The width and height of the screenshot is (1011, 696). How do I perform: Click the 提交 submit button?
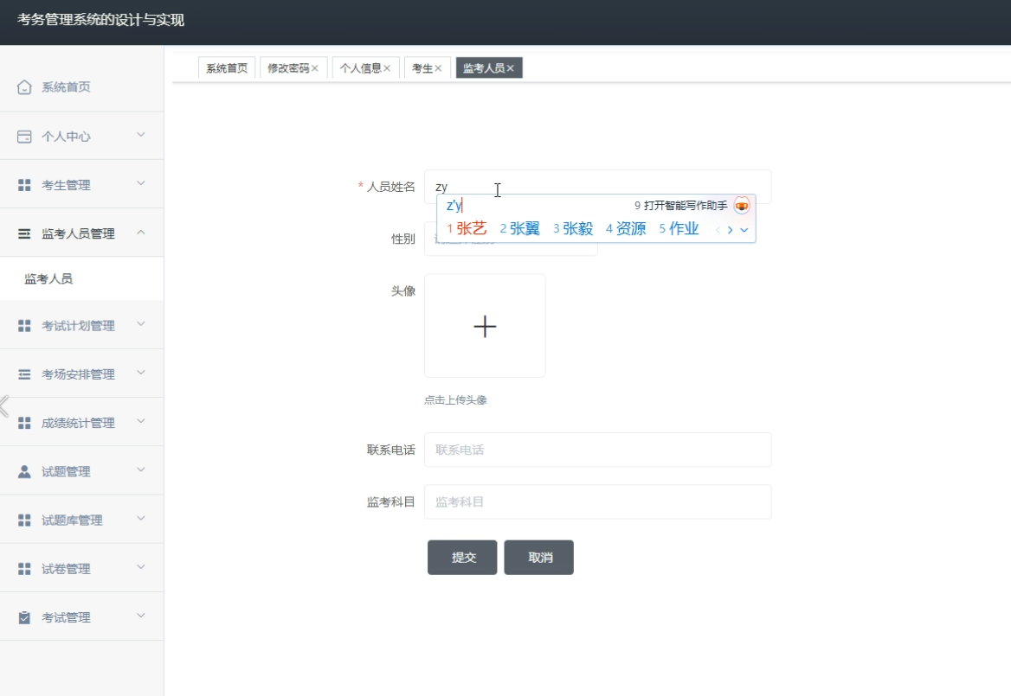[x=461, y=557]
